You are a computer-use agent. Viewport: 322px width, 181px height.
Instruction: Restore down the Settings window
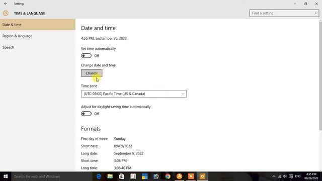point(305,4)
